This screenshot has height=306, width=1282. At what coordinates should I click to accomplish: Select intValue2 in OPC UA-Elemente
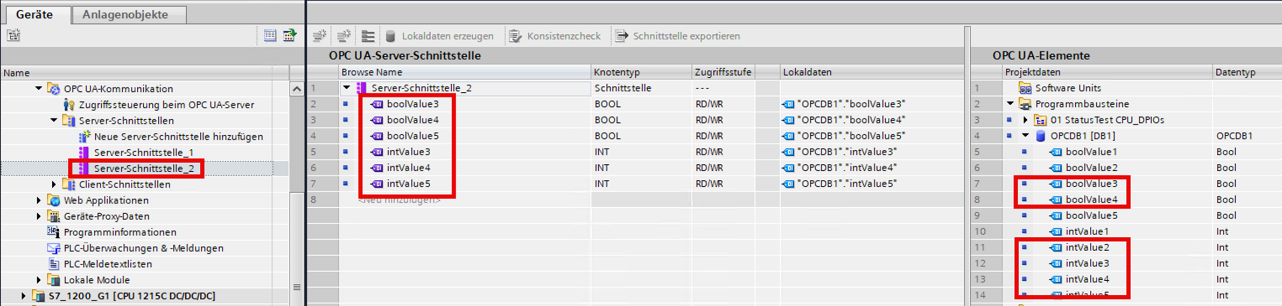(1087, 247)
